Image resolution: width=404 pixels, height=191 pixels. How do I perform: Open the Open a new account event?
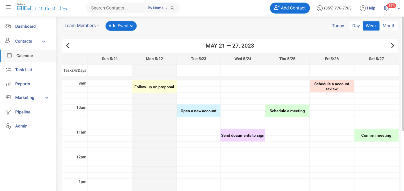click(x=199, y=111)
